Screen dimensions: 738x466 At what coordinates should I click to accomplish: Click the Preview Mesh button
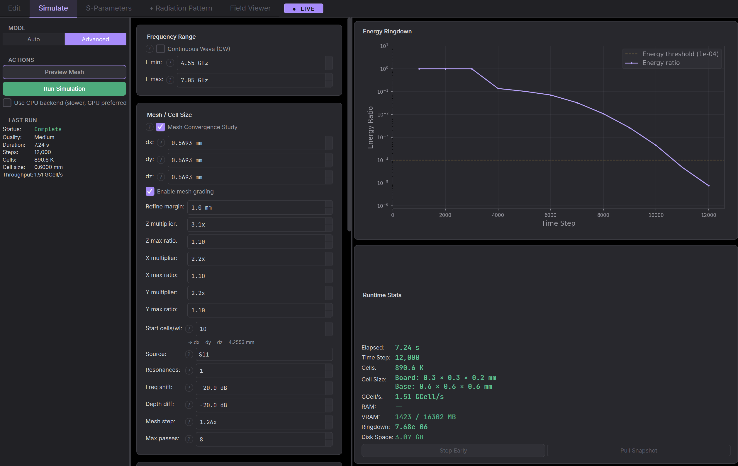coord(65,72)
